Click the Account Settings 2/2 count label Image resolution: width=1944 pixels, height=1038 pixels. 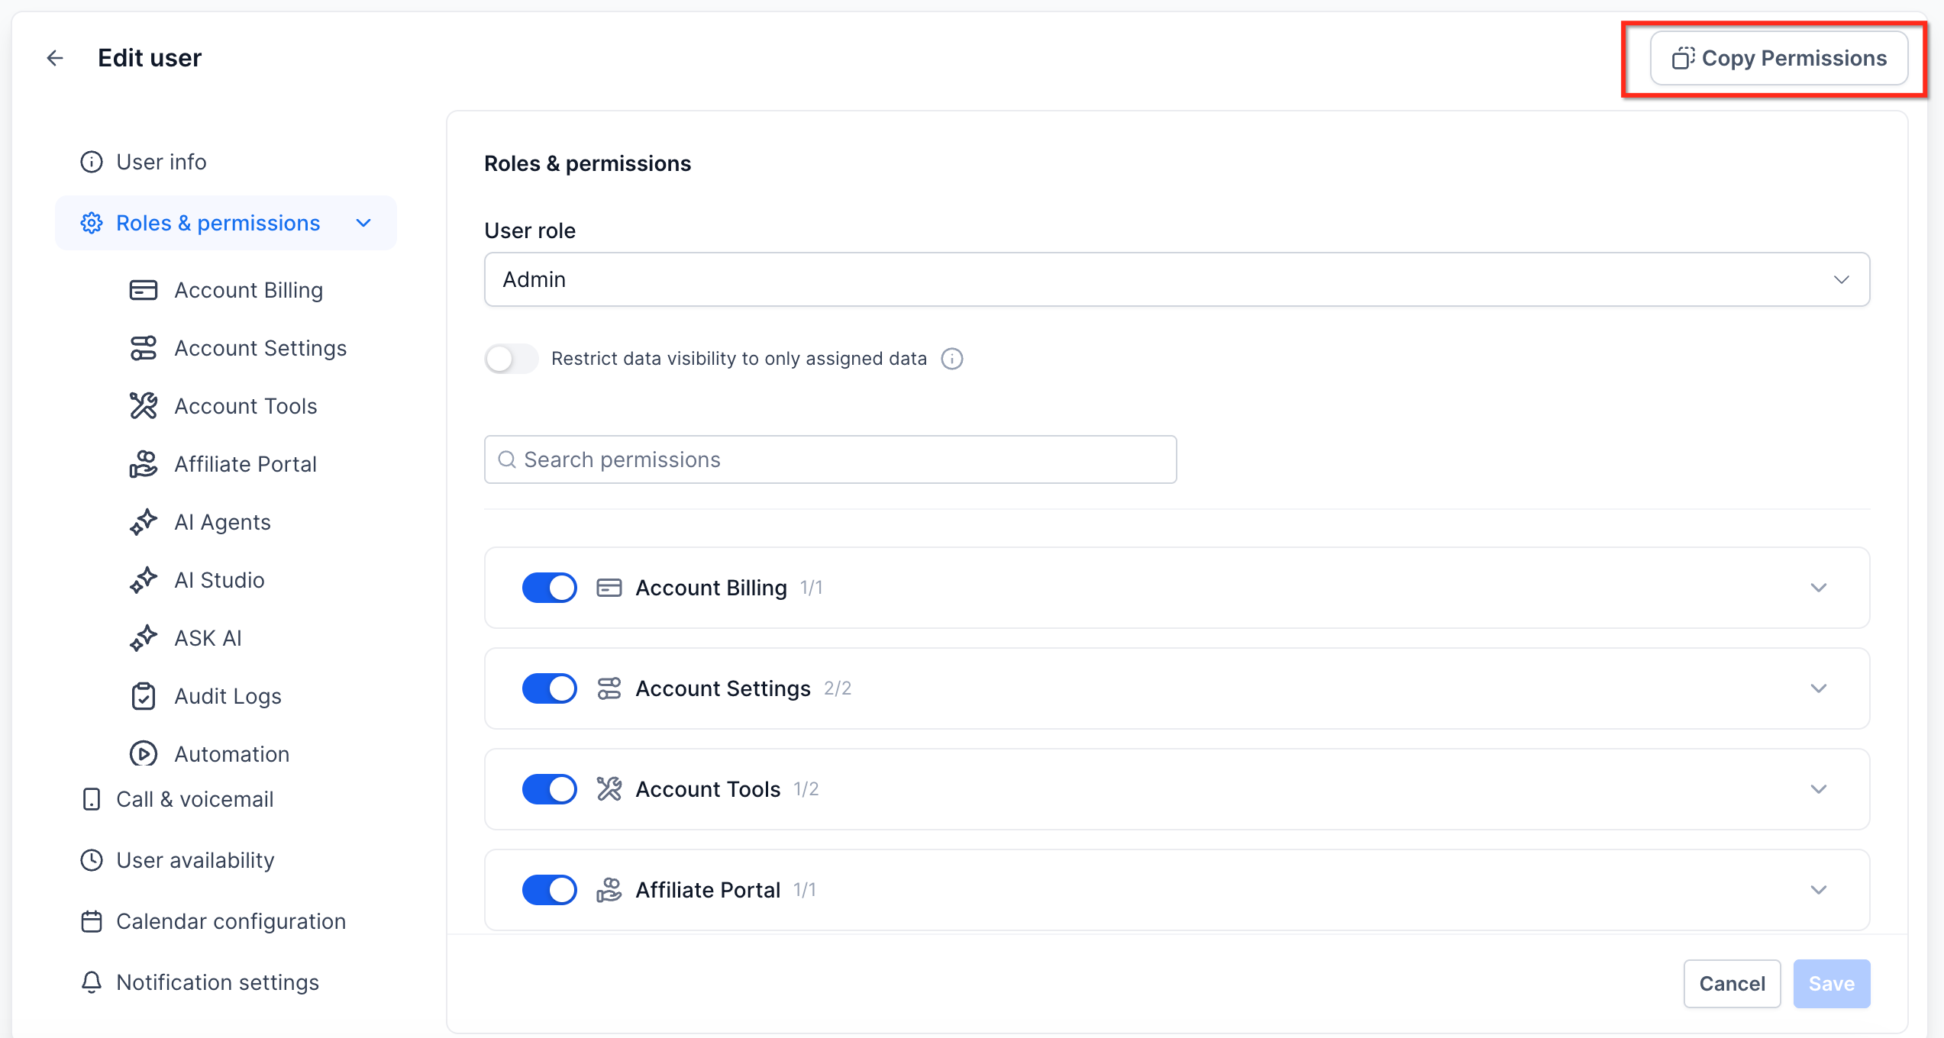(838, 688)
